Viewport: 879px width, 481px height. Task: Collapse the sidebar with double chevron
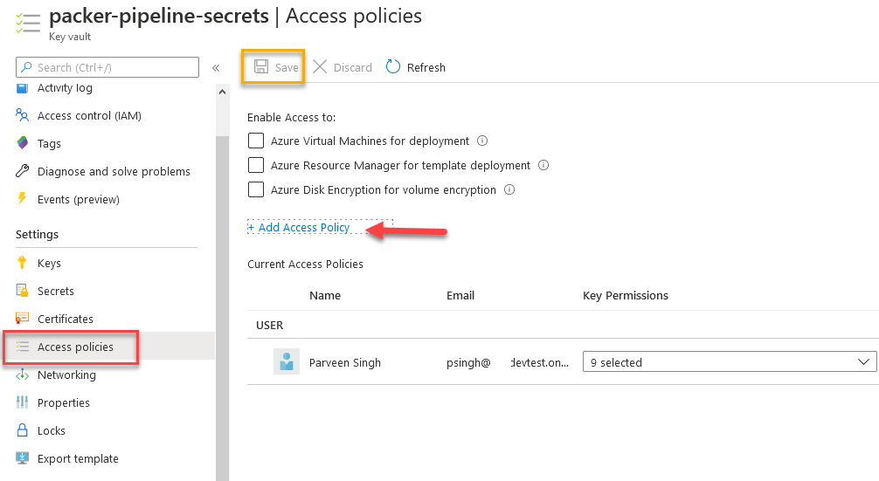(216, 67)
